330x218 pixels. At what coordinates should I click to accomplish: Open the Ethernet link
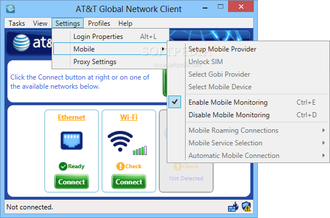[x=72, y=117]
